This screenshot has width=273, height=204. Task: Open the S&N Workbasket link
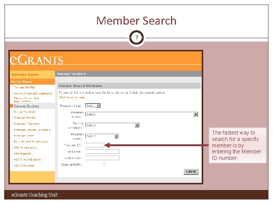point(26,148)
